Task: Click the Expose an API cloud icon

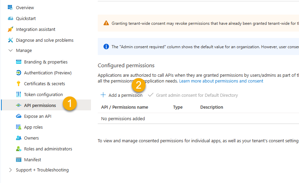Action: 18,116
